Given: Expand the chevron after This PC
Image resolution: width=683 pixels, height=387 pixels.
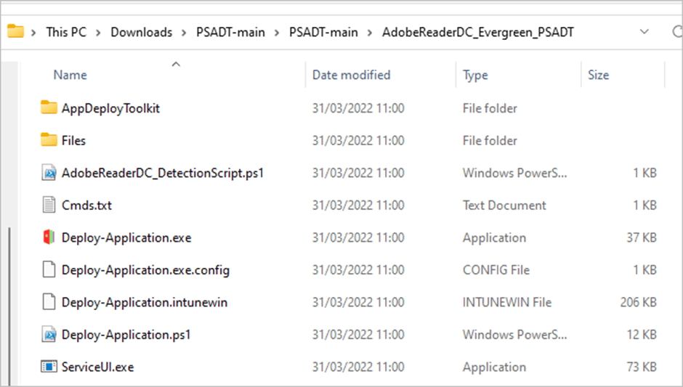Looking at the screenshot, I should [98, 32].
